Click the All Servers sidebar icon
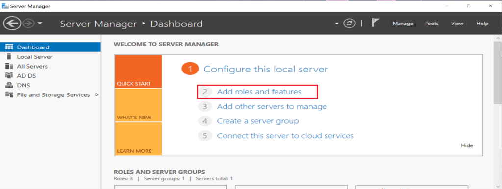This screenshot has height=189, width=502. pyautogui.click(x=9, y=66)
